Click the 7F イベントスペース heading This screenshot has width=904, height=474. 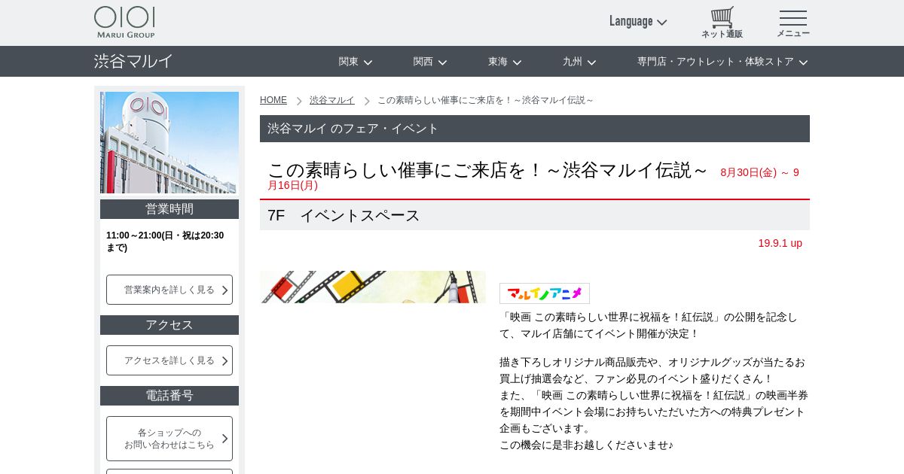pos(535,215)
